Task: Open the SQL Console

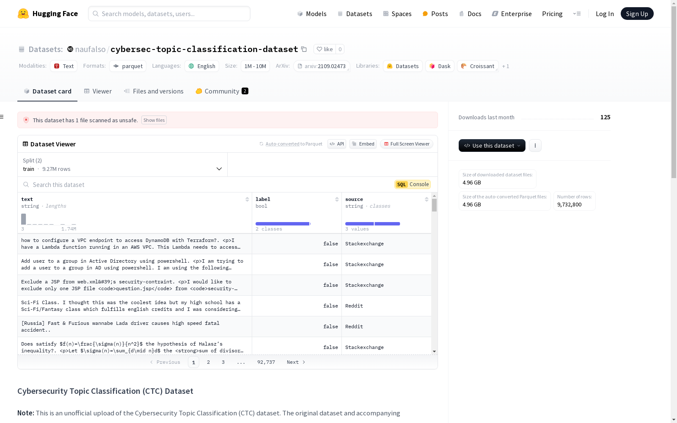Action: pyautogui.click(x=413, y=184)
